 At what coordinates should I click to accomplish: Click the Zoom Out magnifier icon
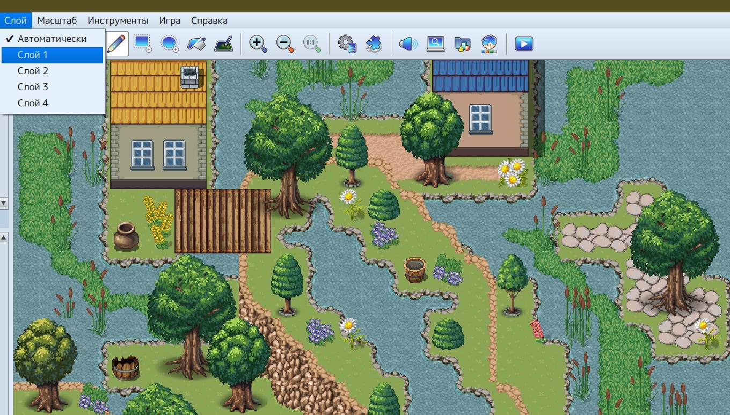click(285, 43)
